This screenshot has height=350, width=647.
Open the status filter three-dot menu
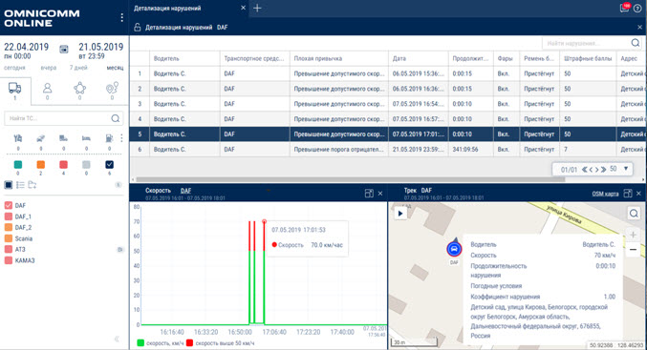pyautogui.click(x=121, y=138)
